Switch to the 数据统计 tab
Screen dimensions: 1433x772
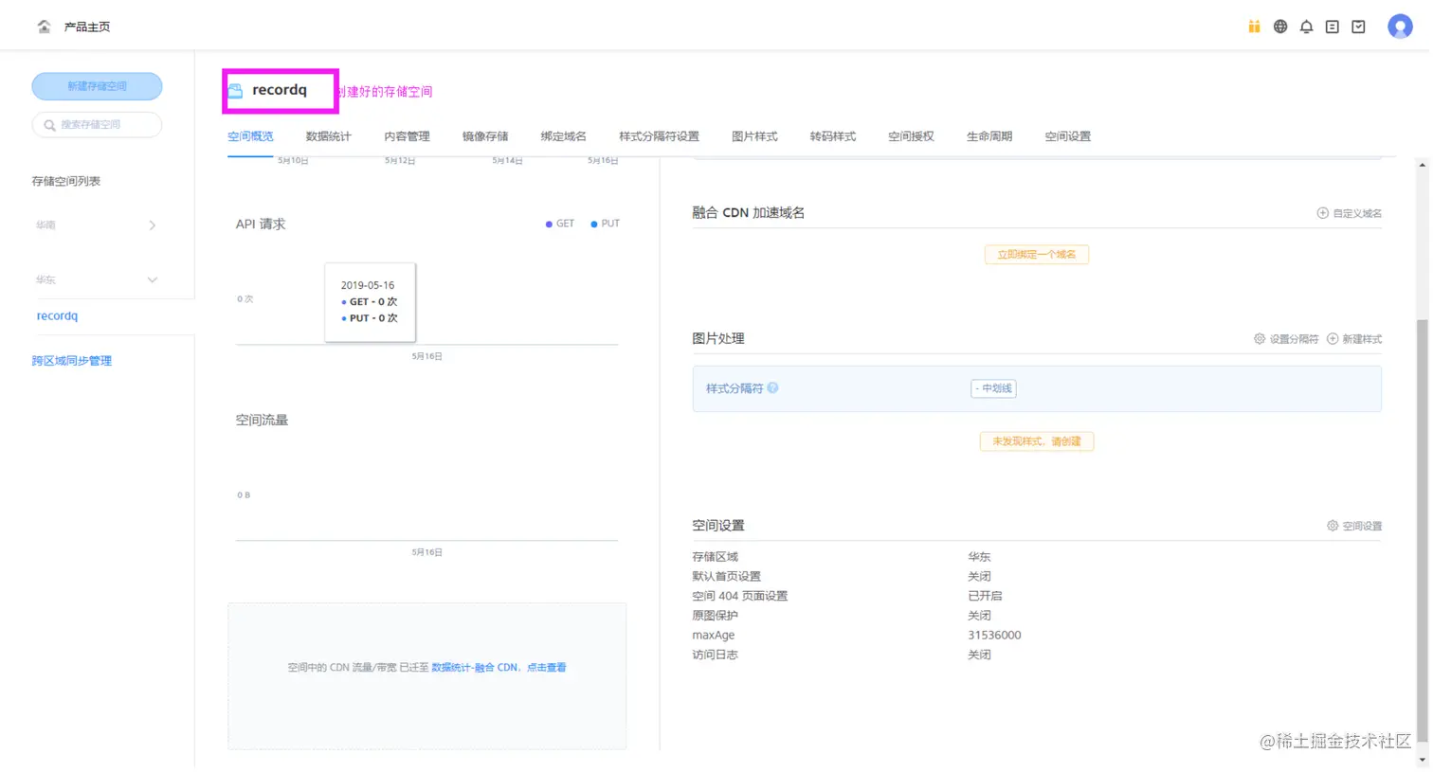coord(328,136)
